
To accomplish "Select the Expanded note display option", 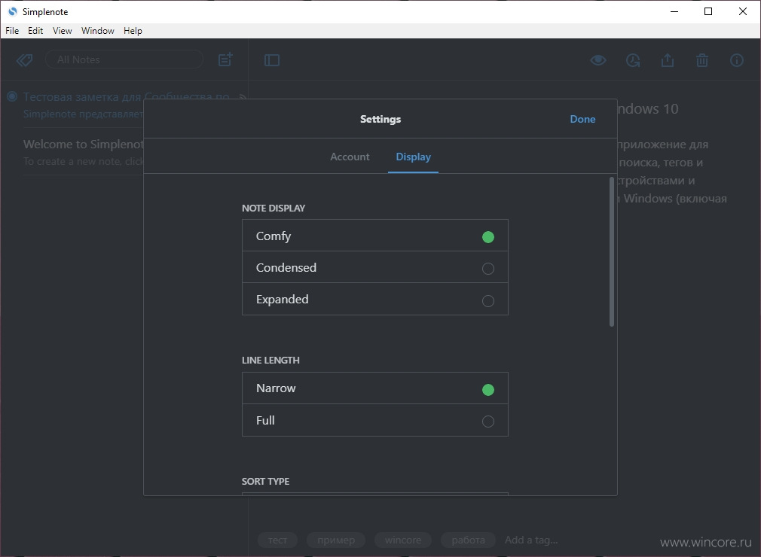I will point(375,300).
